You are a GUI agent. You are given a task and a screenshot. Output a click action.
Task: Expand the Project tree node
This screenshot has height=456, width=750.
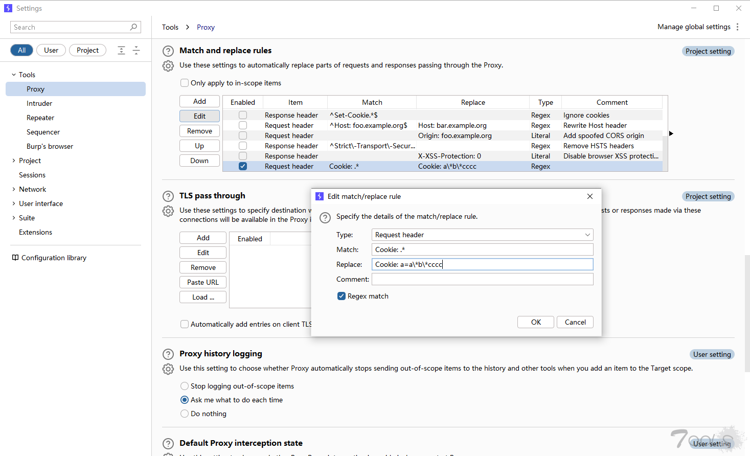point(14,161)
